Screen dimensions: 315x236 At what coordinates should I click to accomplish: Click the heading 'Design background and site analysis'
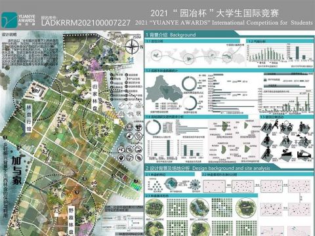click(231, 168)
